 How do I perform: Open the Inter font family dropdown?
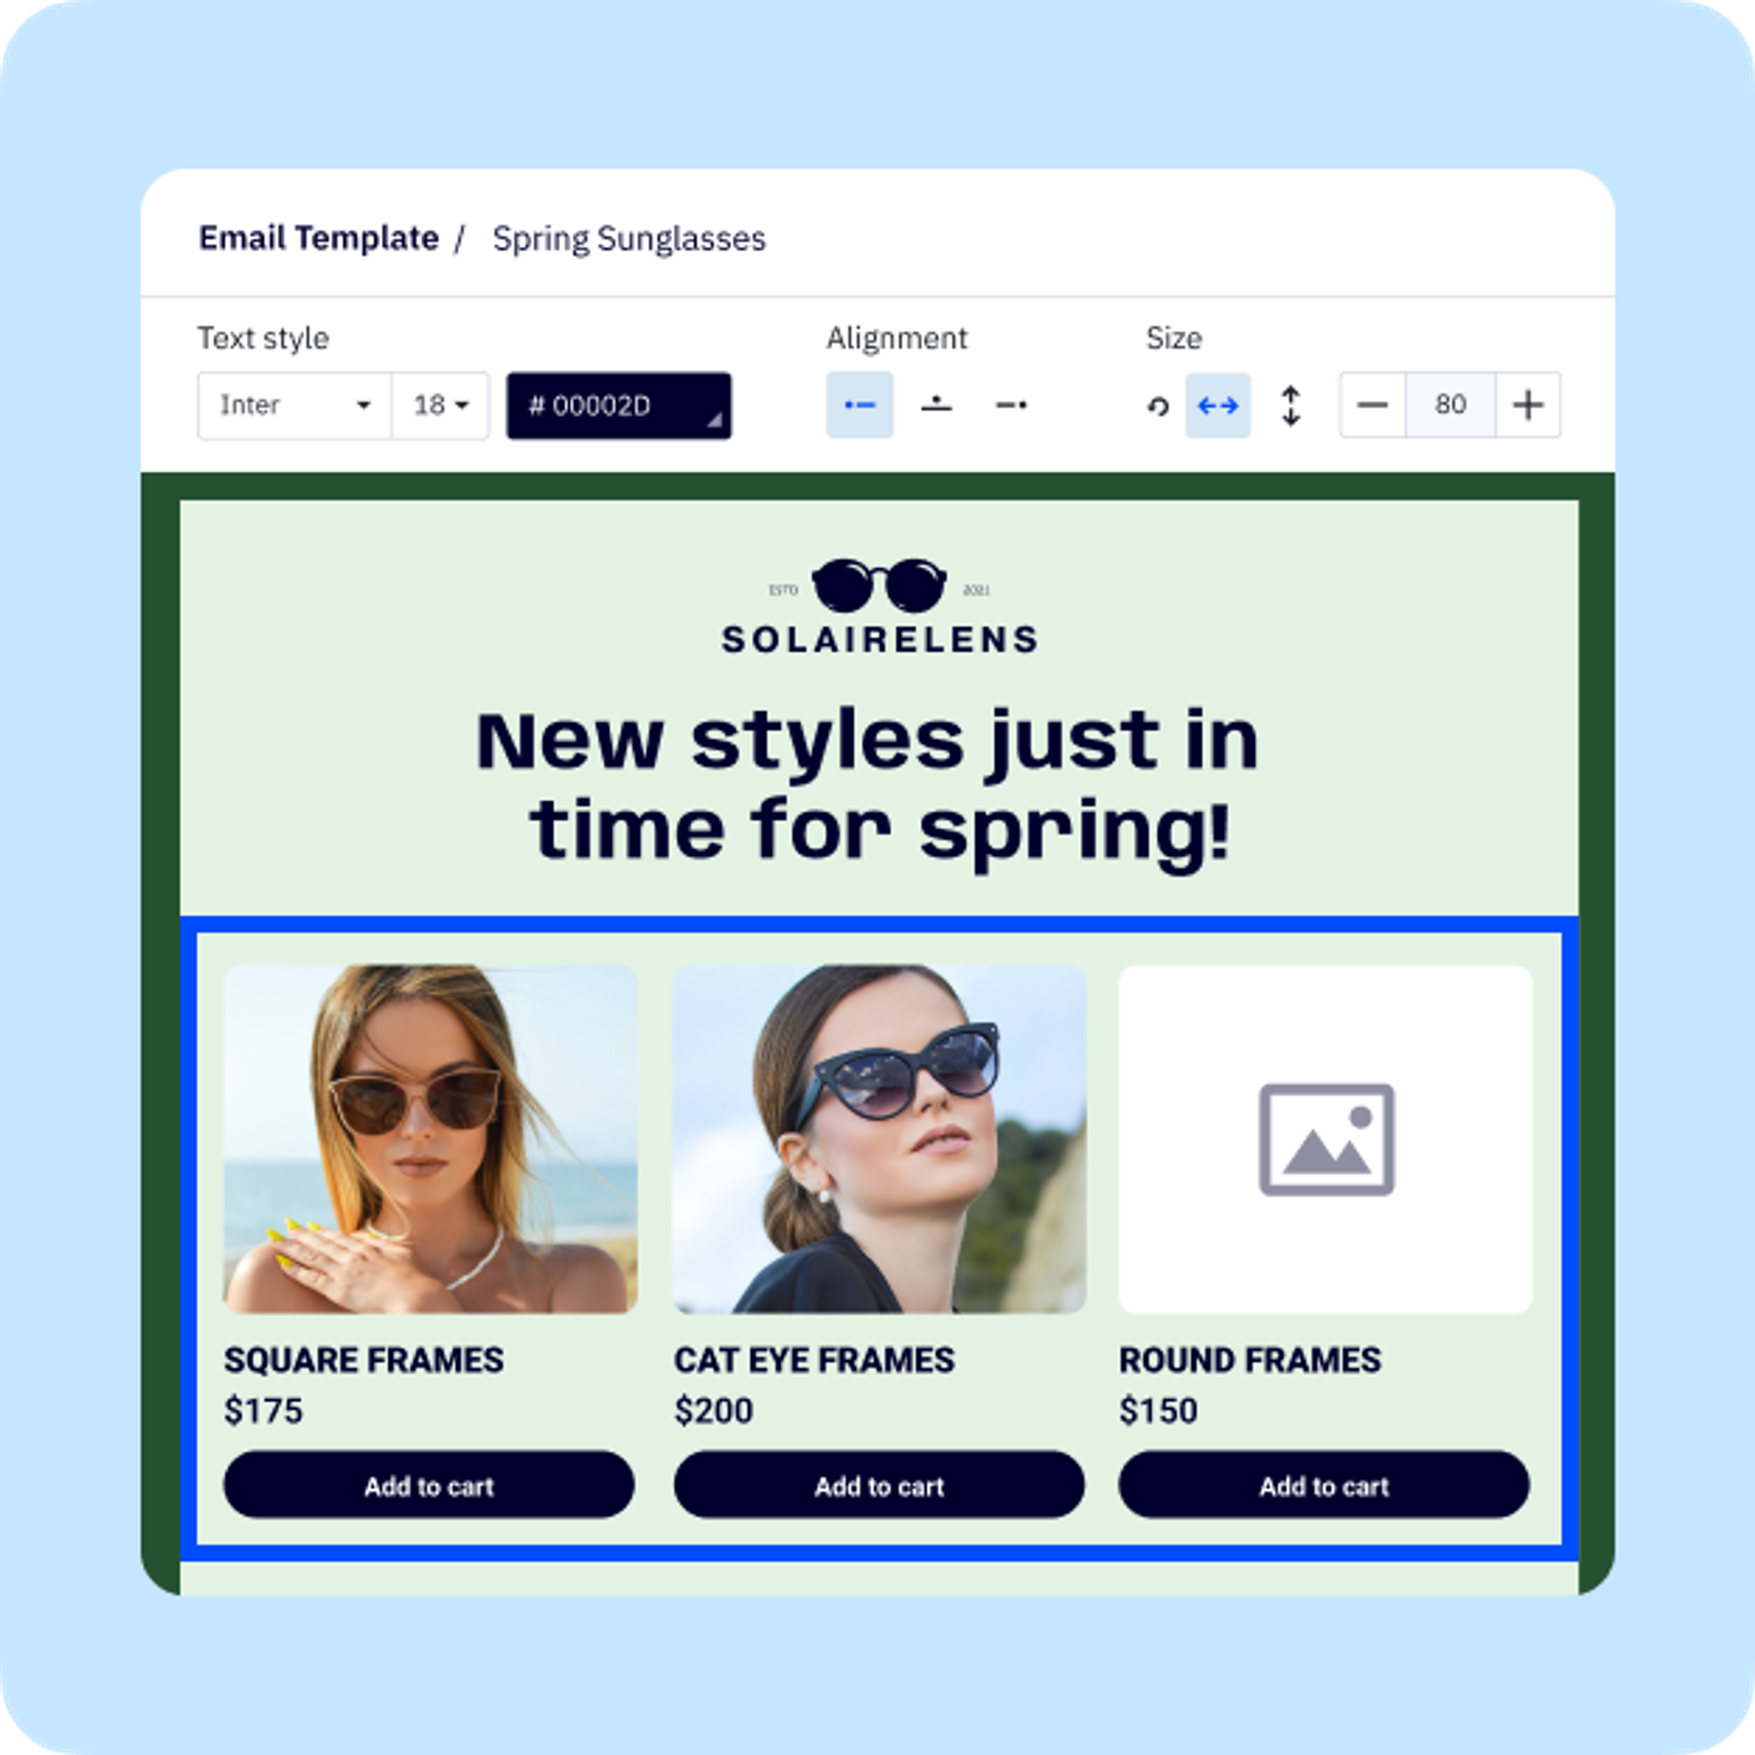[294, 405]
